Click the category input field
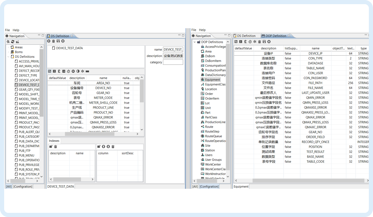This screenshot has width=373, height=217. coord(173,62)
